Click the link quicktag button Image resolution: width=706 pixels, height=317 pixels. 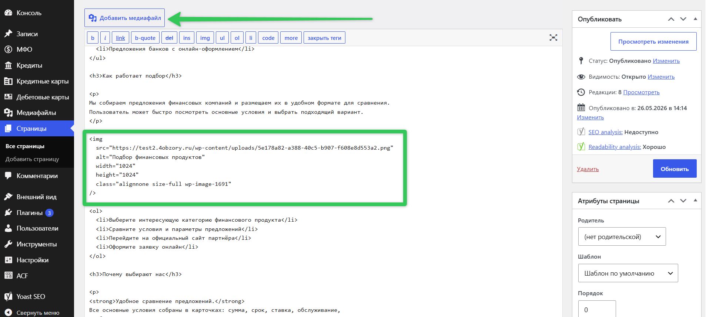(120, 38)
